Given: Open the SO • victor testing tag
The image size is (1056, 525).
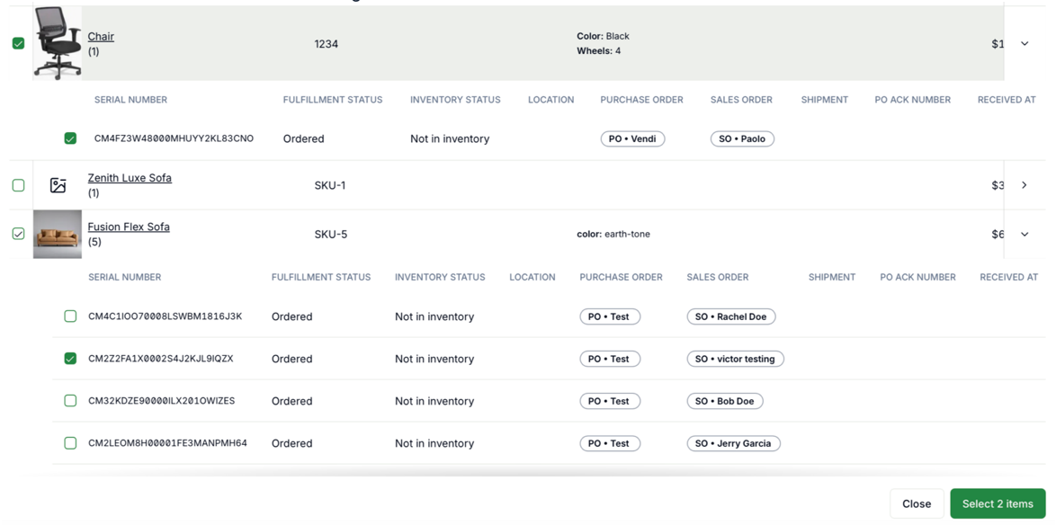Looking at the screenshot, I should coord(736,359).
